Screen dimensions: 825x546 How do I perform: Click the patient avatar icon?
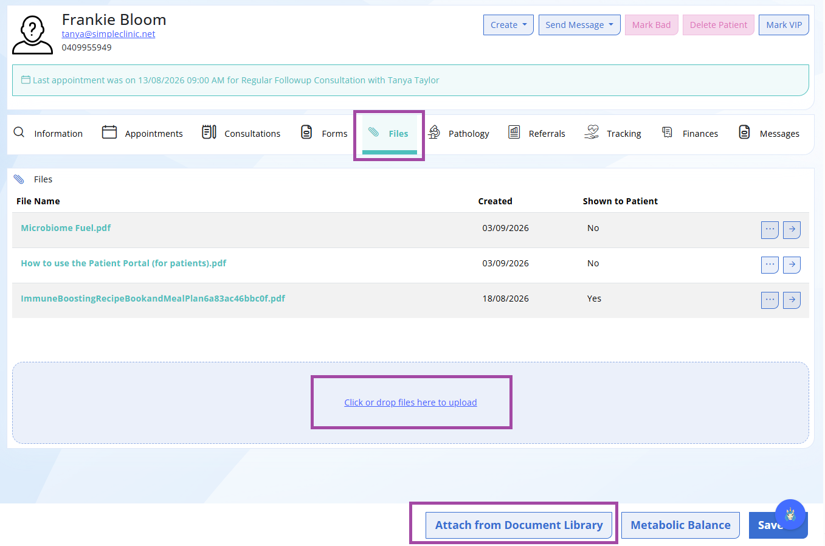[x=32, y=35]
